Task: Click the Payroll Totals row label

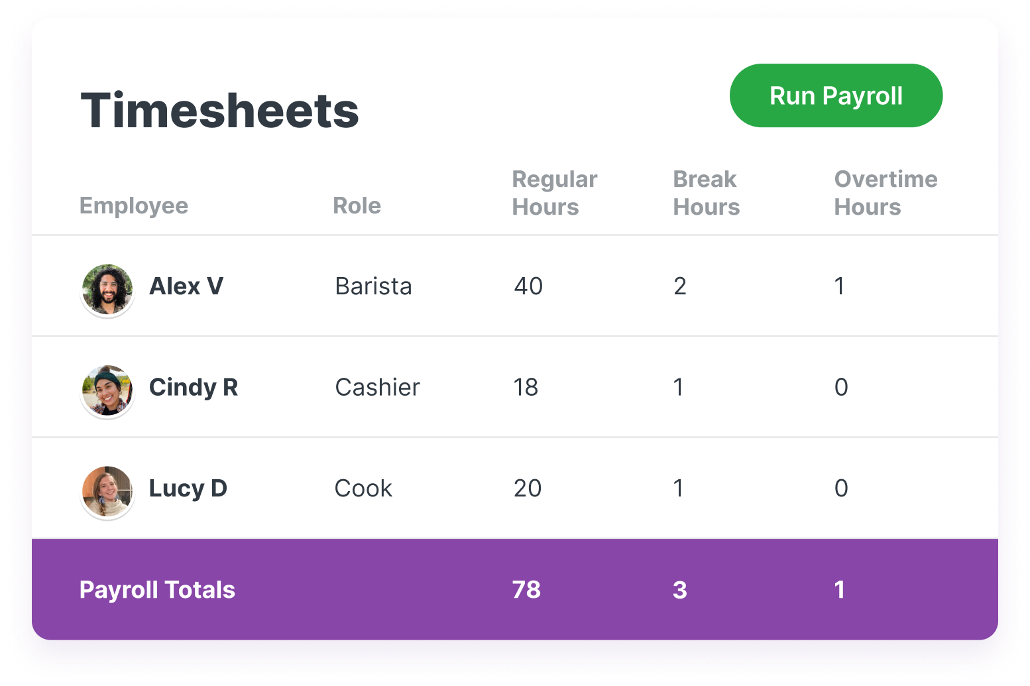Action: tap(157, 590)
